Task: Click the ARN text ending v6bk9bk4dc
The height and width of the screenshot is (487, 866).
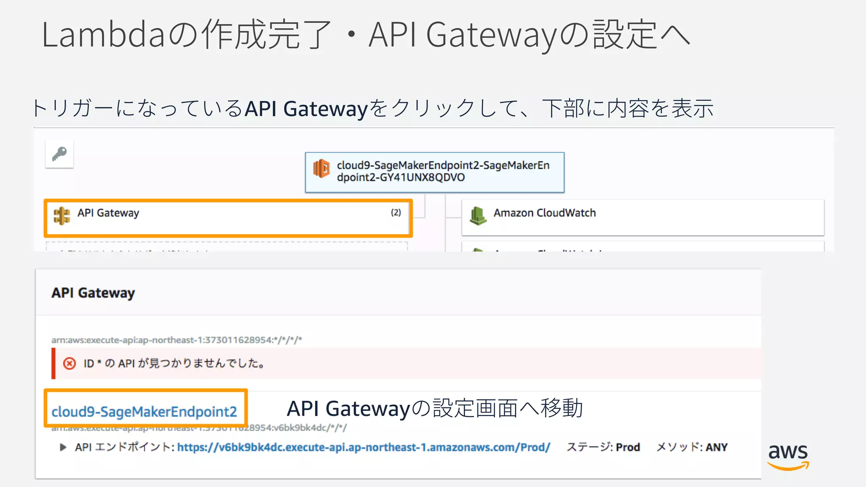Action: pos(199,428)
